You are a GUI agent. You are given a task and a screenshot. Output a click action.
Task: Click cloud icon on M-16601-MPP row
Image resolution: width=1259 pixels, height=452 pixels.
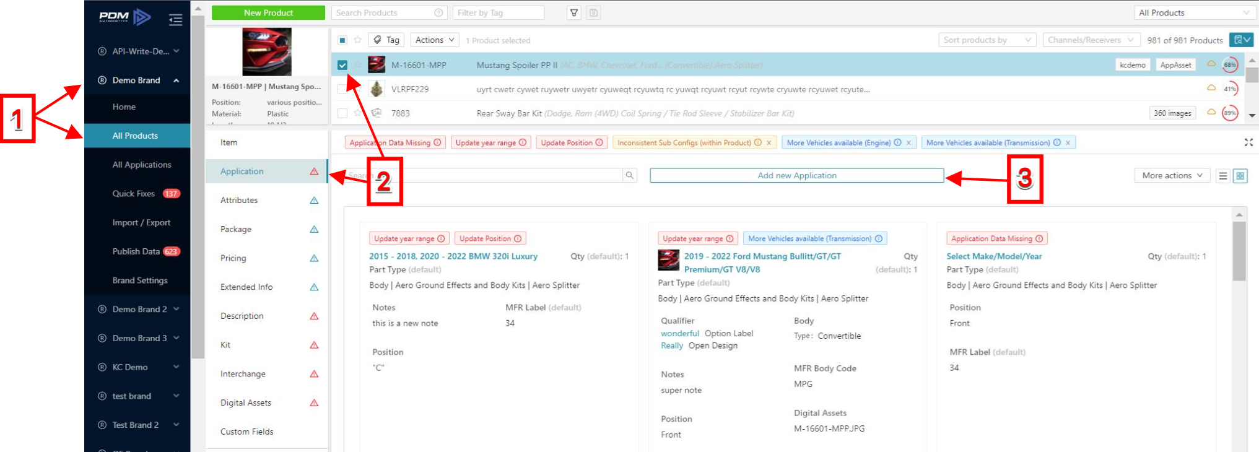1211,64
